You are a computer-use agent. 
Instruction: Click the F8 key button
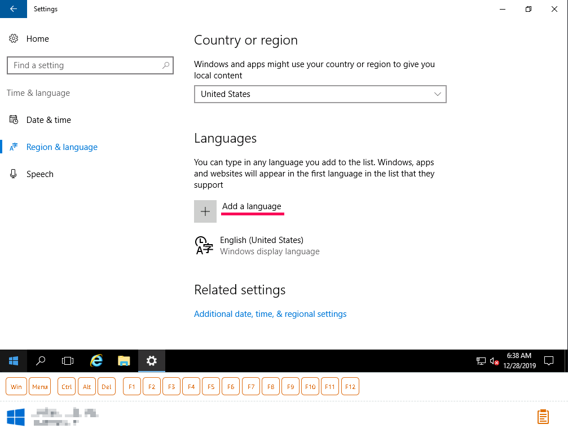pyautogui.click(x=271, y=386)
